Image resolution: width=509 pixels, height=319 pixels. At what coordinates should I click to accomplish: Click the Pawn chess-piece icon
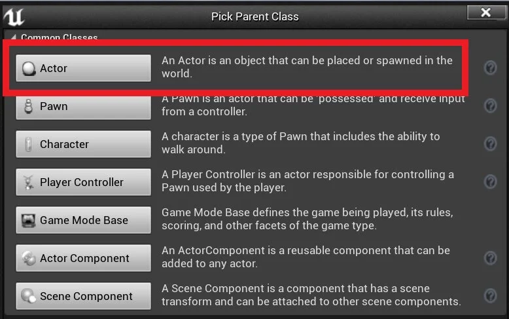tap(28, 106)
